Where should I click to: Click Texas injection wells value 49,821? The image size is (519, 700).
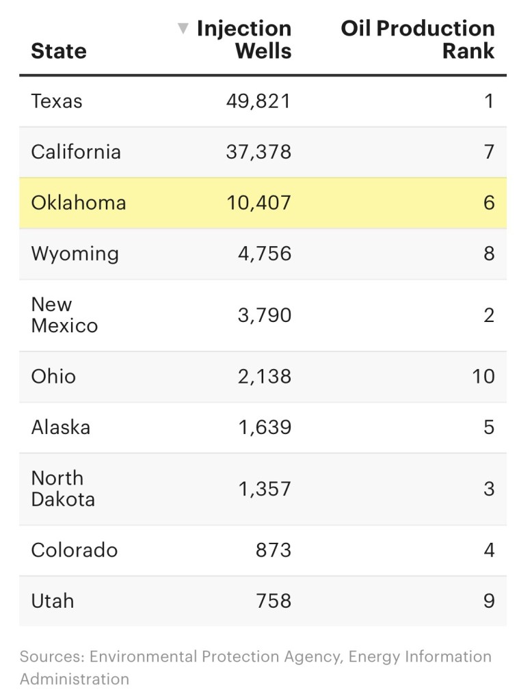pos(258,101)
